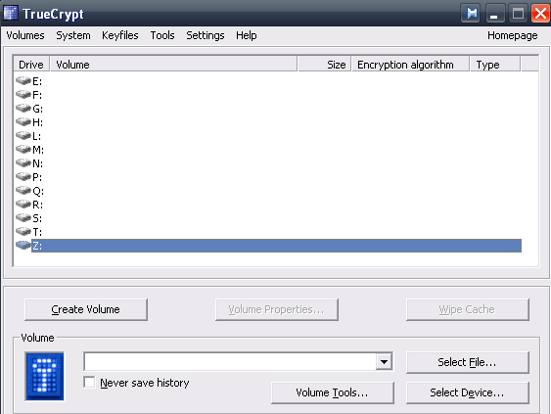This screenshot has width=551, height=414.
Task: Enable Never save history checkbox
Action: tap(89, 382)
